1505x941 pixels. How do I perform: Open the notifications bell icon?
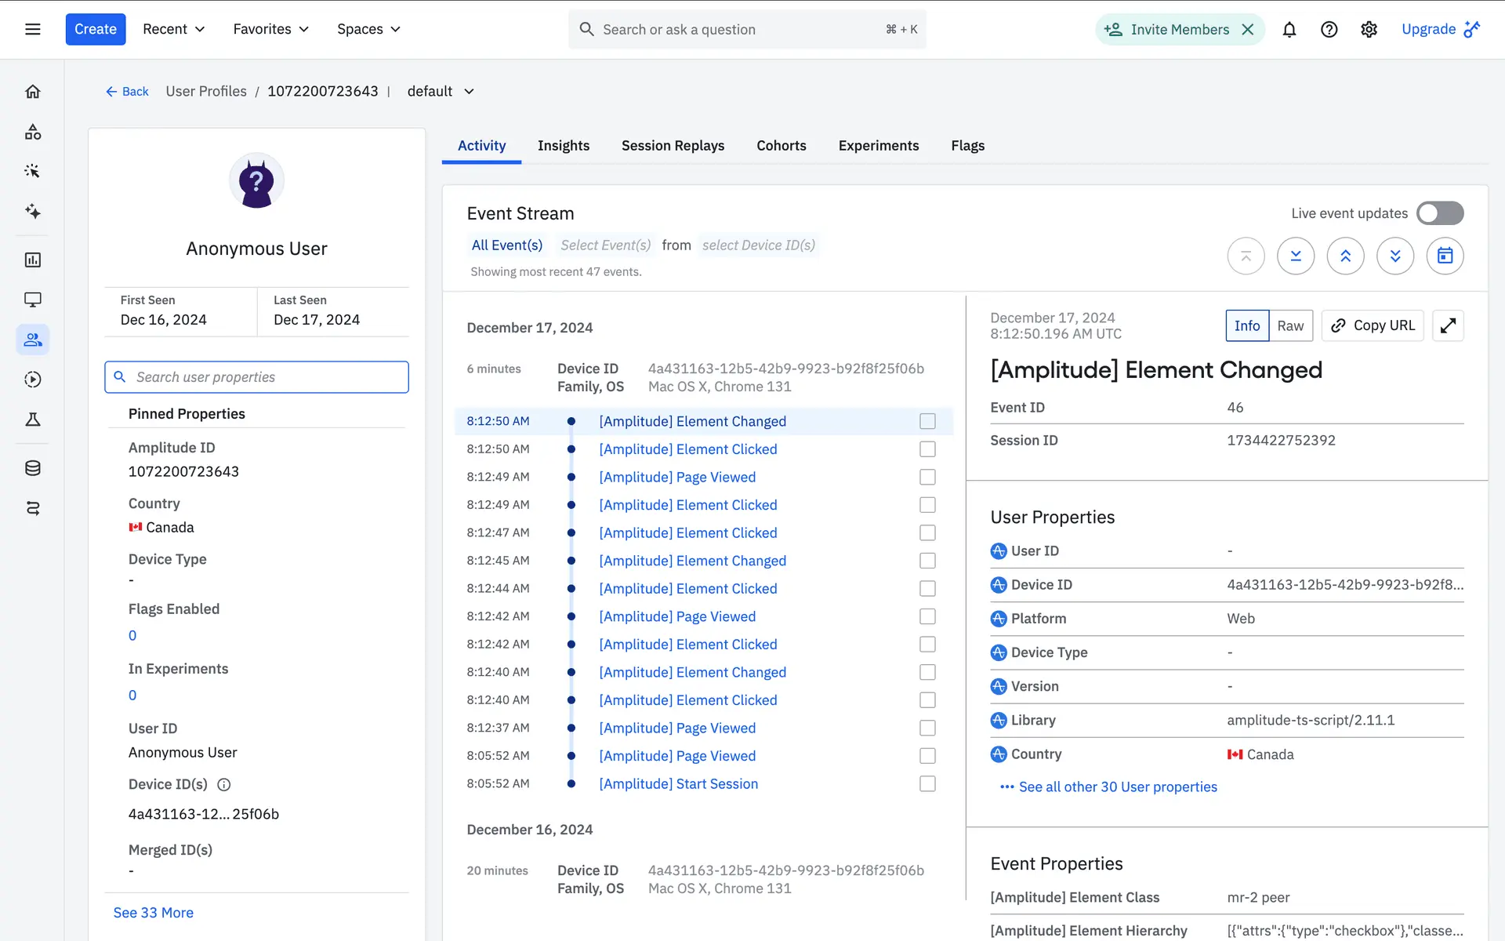pyautogui.click(x=1289, y=30)
